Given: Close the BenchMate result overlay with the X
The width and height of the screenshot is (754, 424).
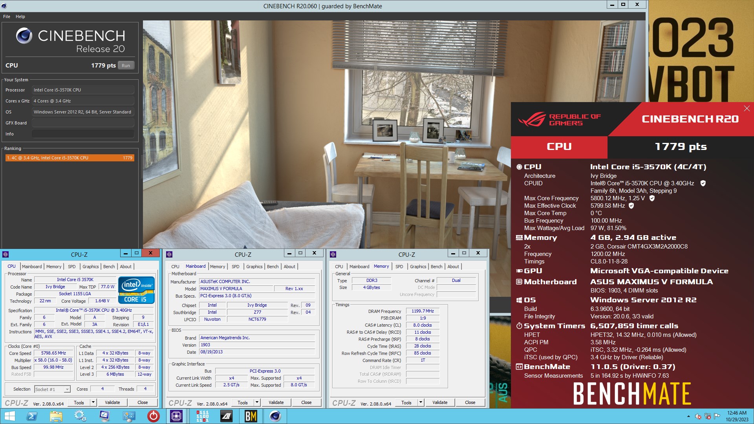Looking at the screenshot, I should click(x=747, y=108).
